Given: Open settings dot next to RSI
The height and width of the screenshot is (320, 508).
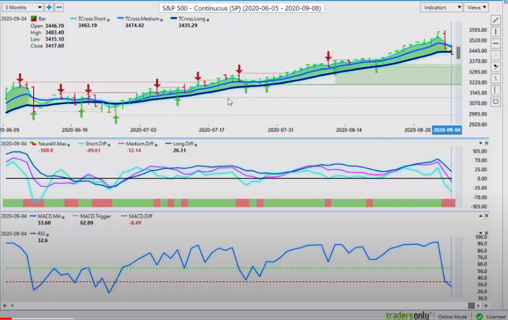Looking at the screenshot, I should [x=47, y=235].
